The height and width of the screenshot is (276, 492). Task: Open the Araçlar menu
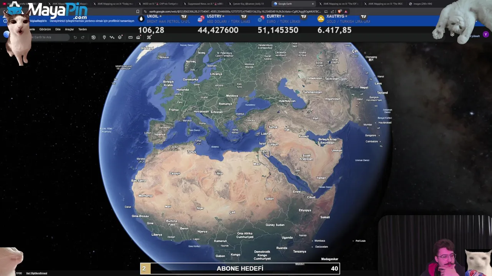point(69,30)
